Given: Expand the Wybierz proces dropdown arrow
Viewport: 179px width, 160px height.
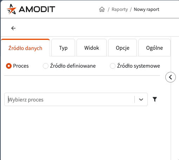Looking at the screenshot, I should (x=141, y=99).
